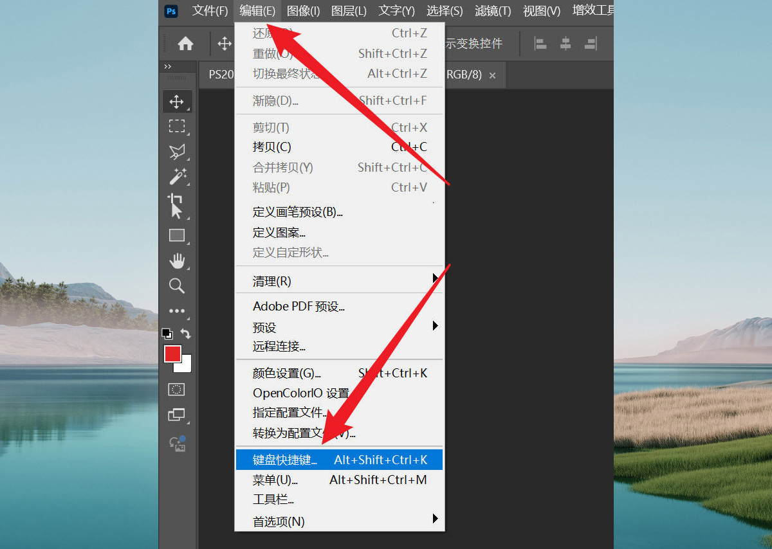Viewport: 772px width, 549px height.
Task: Choose 合并拷贝(Y) in the Edit menu
Action: click(340, 168)
